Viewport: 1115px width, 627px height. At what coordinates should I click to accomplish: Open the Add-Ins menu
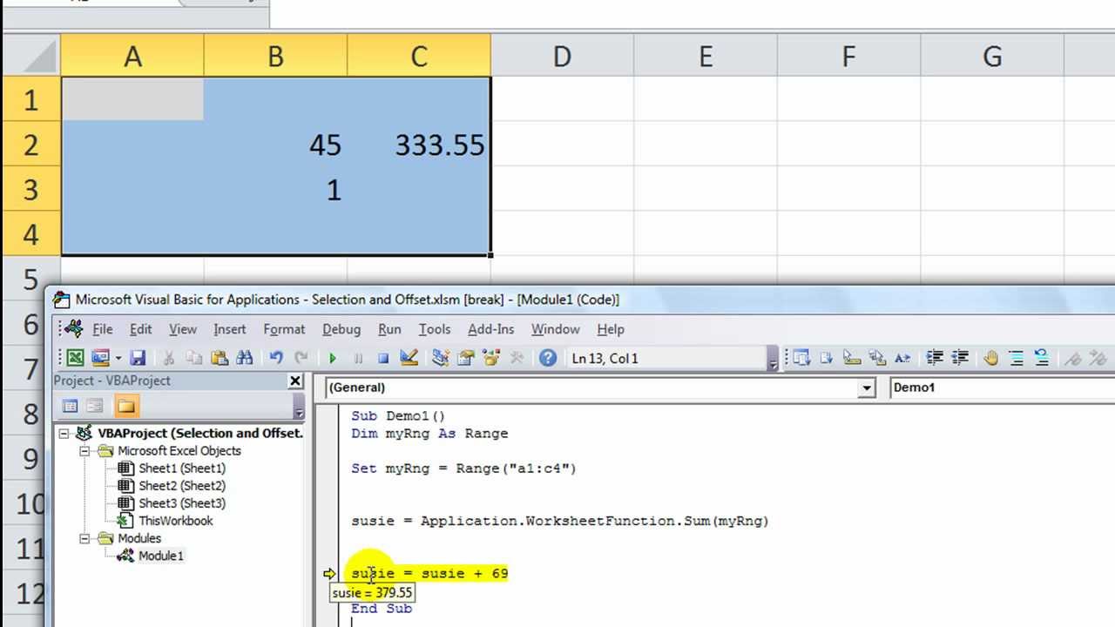pyautogui.click(x=491, y=329)
